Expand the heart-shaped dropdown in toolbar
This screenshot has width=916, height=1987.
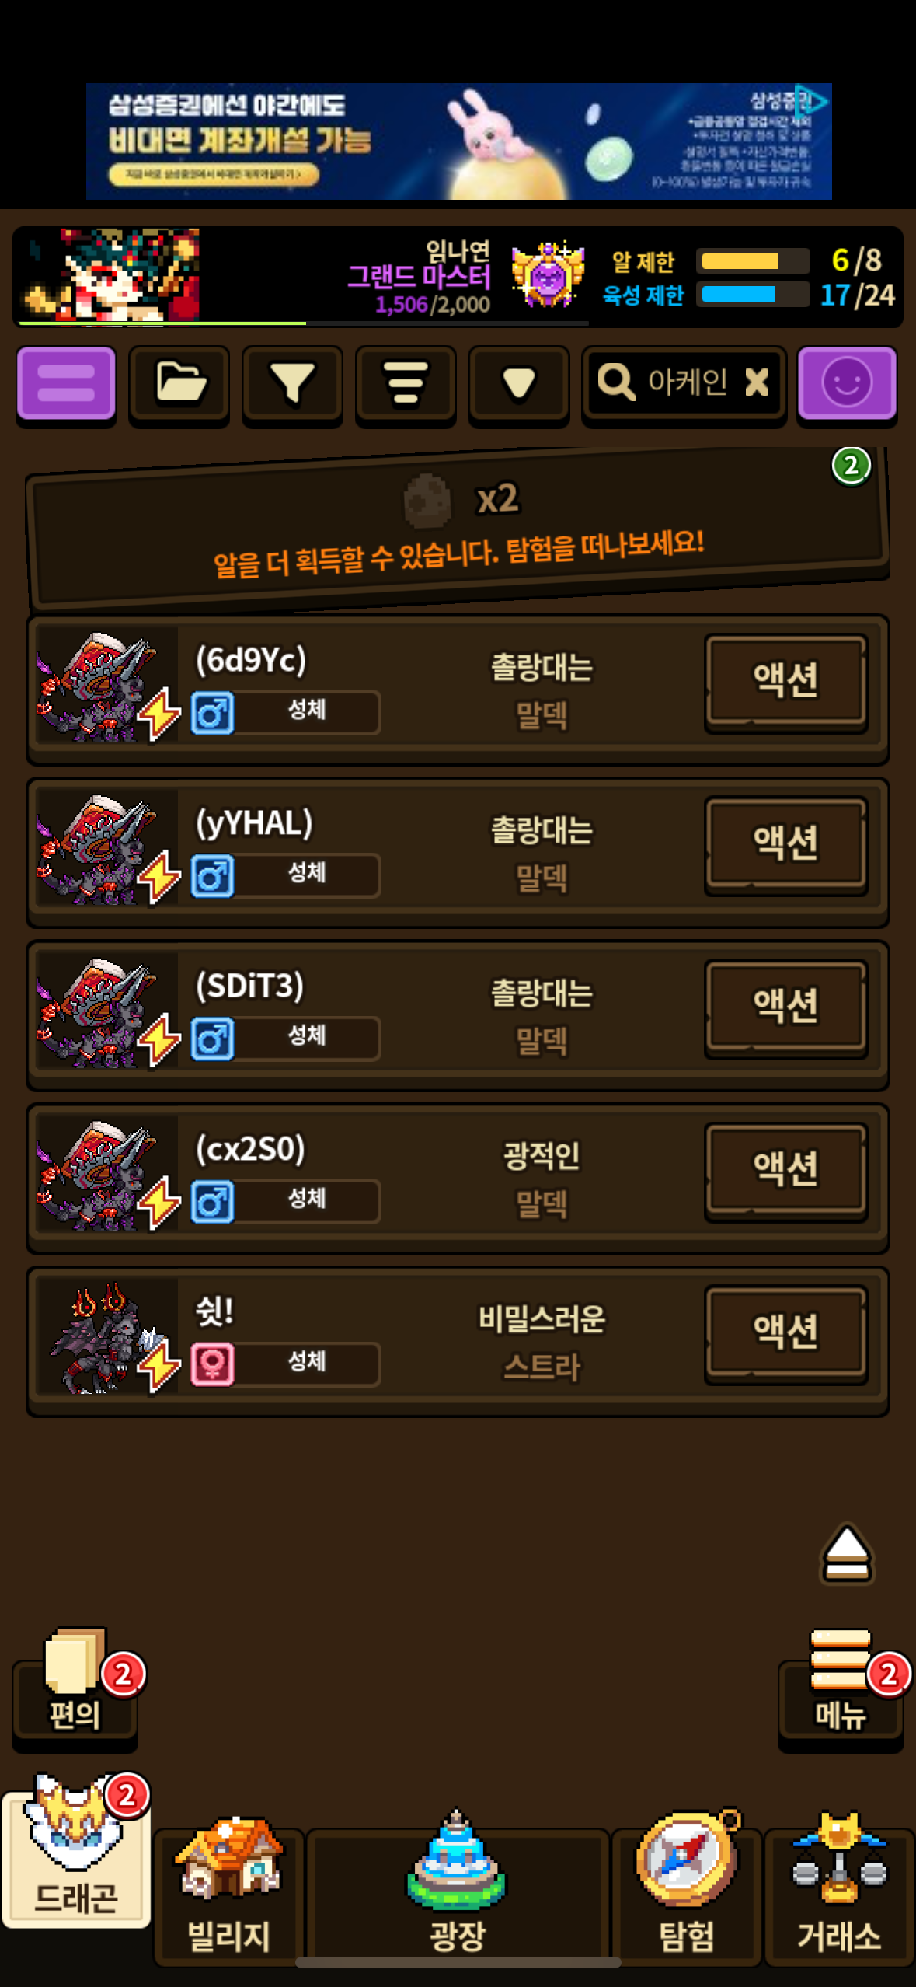(519, 383)
